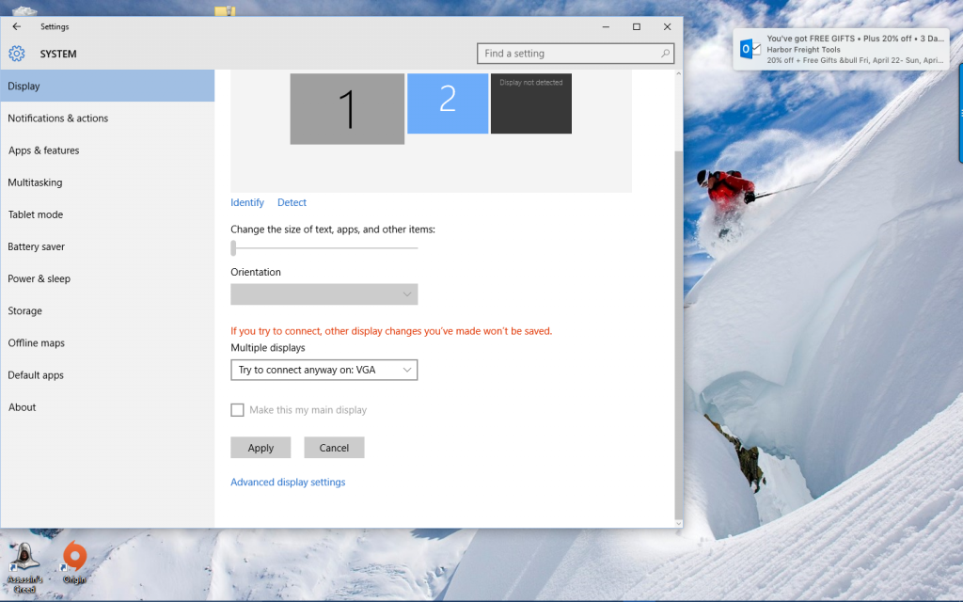
Task: Click Identify to label the displays
Action: pyautogui.click(x=247, y=202)
